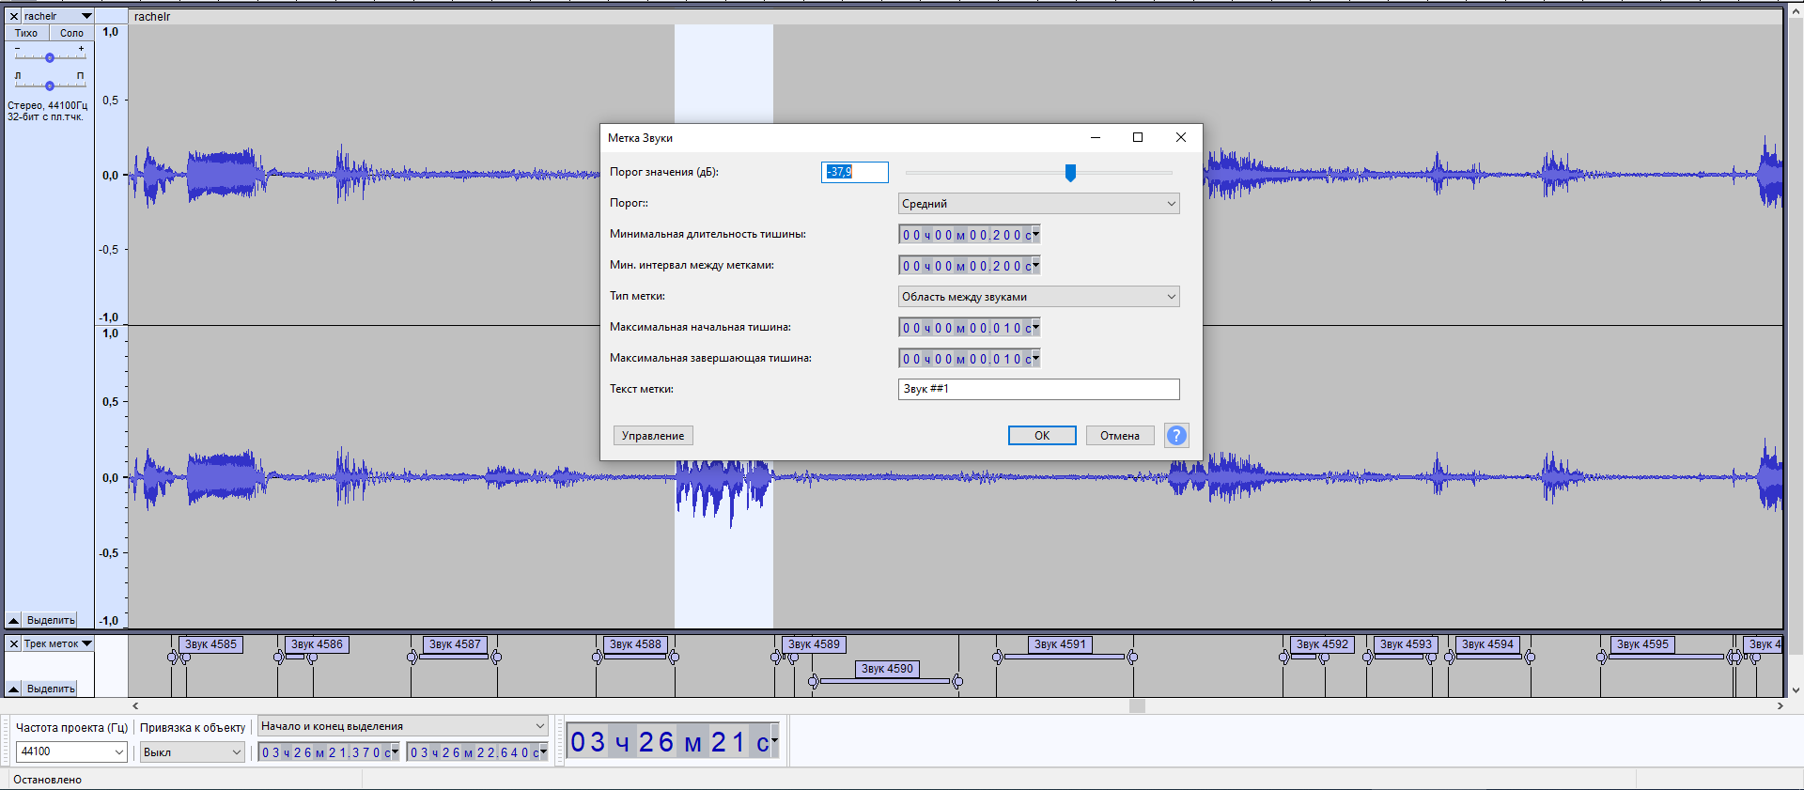
Task: Click the selection start time field
Action: [324, 752]
